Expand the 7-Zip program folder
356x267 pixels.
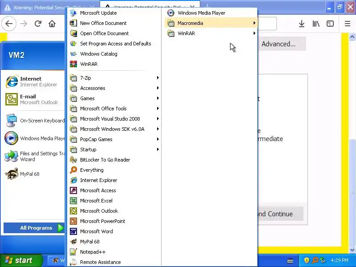pyautogui.click(x=114, y=78)
